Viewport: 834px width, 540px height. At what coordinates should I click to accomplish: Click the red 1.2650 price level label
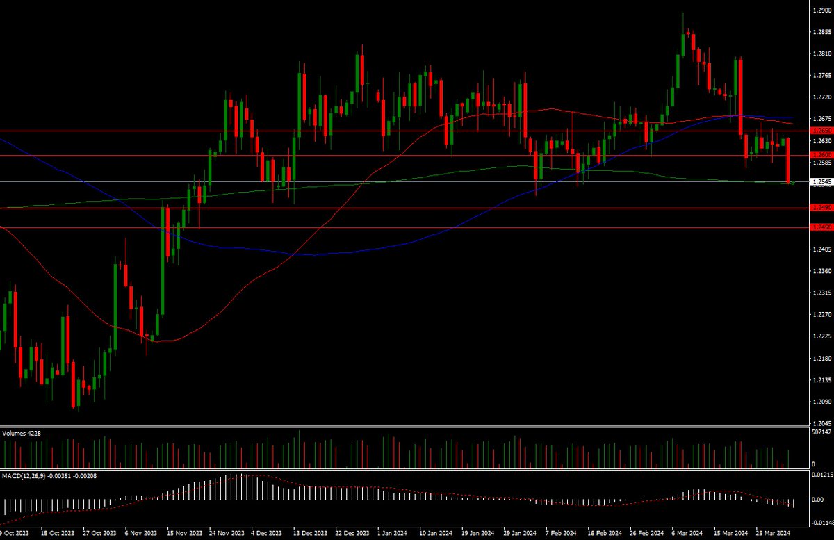(822, 131)
